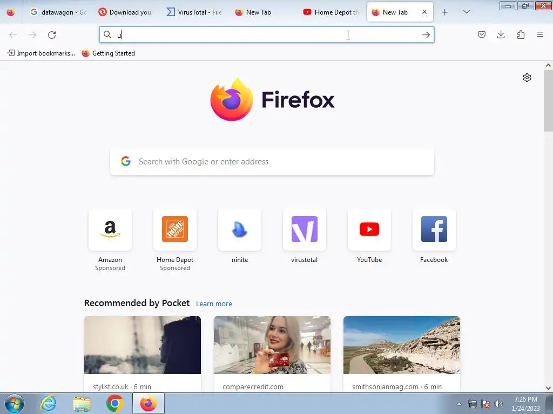Open the new tab personalize gear
This screenshot has height=414, width=553.
coord(527,78)
